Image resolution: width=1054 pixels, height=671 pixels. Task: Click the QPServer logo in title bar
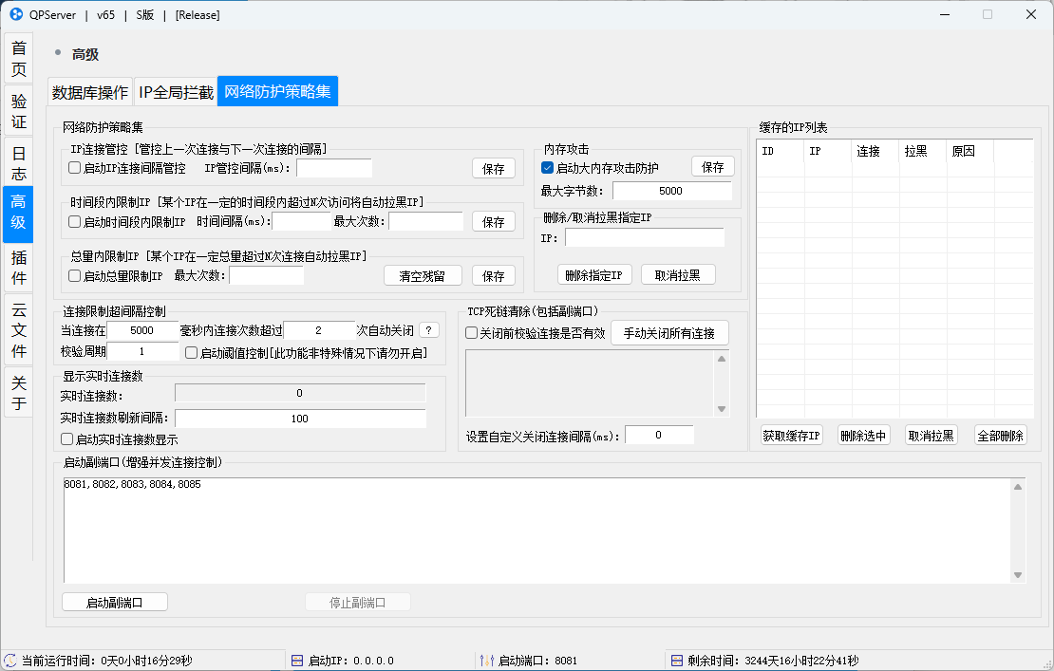pos(14,14)
